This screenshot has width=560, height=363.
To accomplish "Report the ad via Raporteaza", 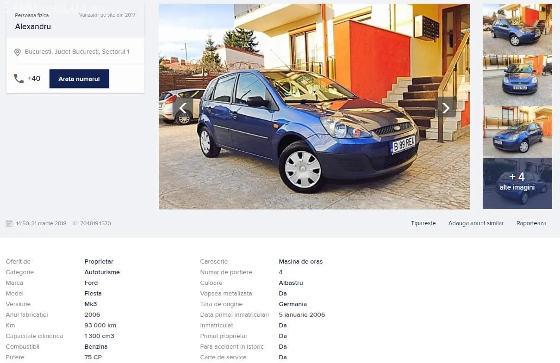I will [x=531, y=223].
